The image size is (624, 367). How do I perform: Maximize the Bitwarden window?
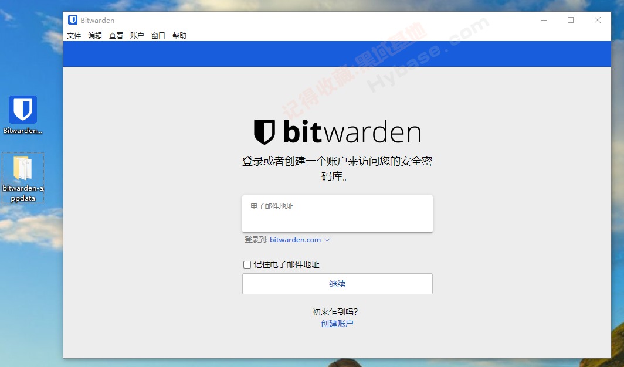571,20
